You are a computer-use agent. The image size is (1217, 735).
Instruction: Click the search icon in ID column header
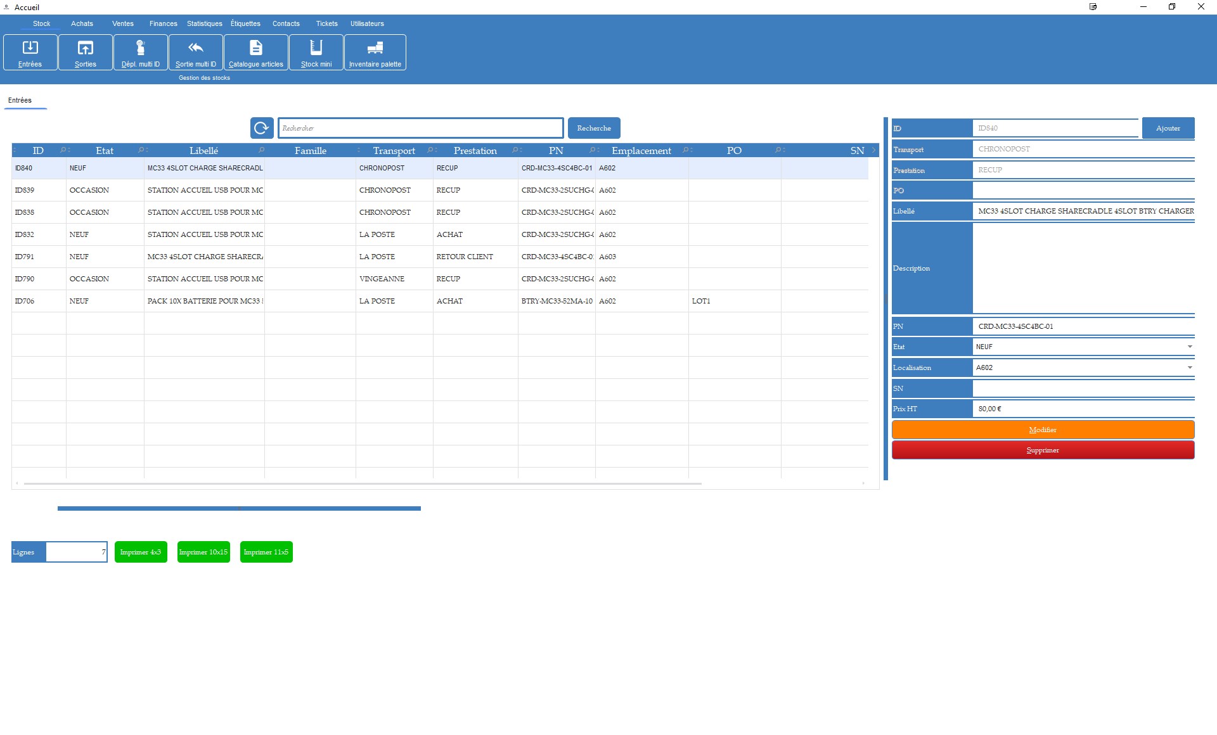tap(63, 150)
